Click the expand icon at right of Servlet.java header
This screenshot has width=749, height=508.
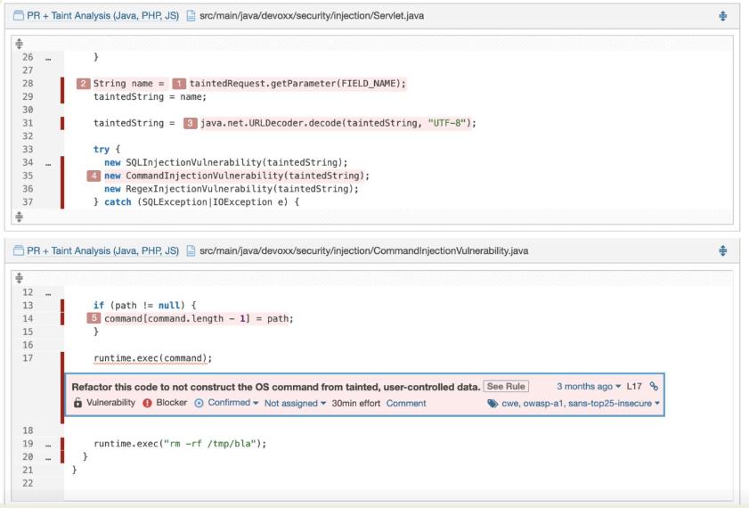(x=722, y=16)
